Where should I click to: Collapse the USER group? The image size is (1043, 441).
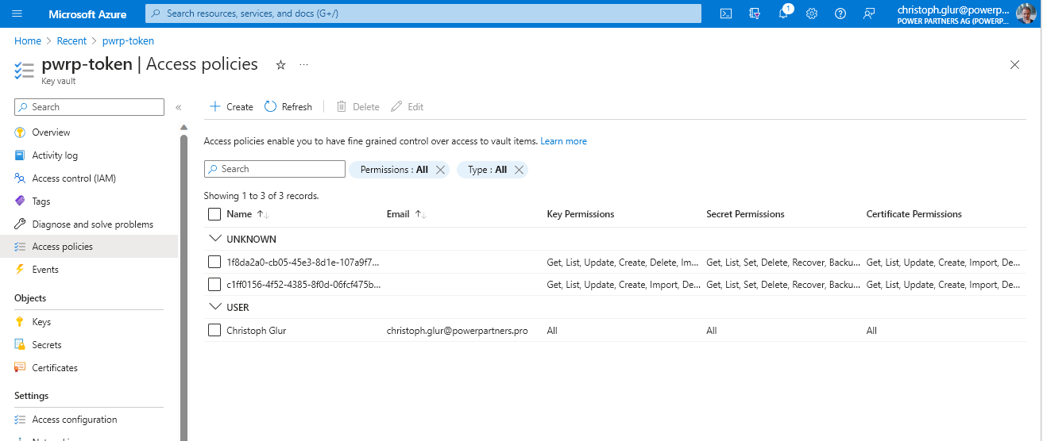tap(214, 307)
